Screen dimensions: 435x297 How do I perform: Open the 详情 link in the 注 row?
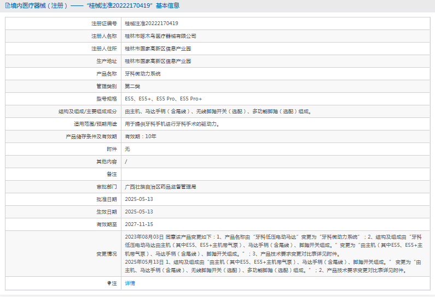[x=130, y=283]
